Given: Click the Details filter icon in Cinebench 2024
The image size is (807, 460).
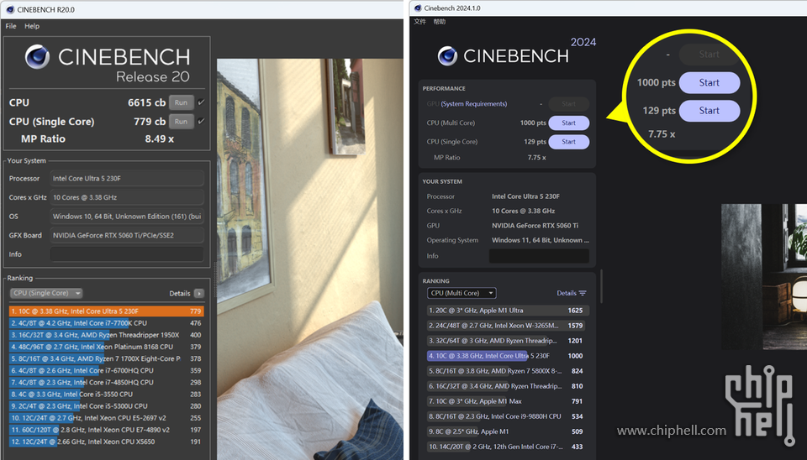Looking at the screenshot, I should 583,293.
